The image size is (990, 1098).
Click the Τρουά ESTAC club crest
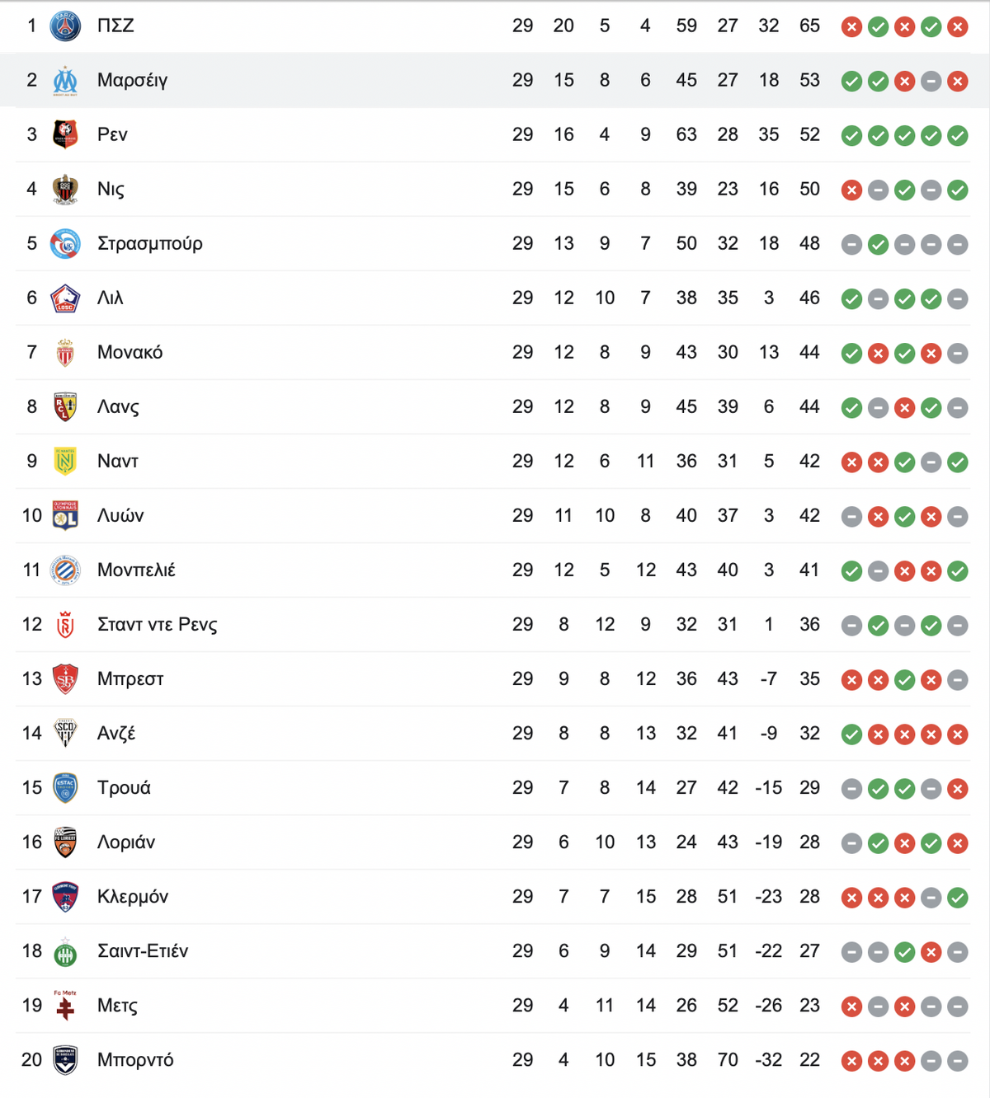pos(65,788)
